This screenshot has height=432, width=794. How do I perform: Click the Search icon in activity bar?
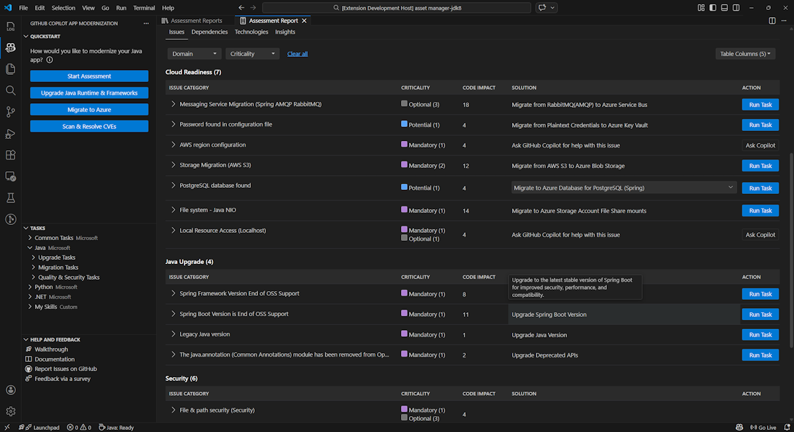[x=11, y=91]
